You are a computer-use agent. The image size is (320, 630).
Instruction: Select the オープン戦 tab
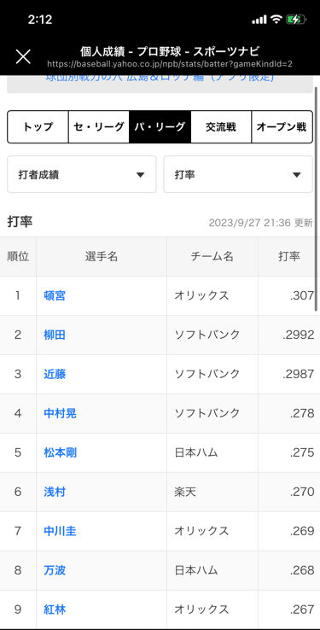click(x=282, y=127)
